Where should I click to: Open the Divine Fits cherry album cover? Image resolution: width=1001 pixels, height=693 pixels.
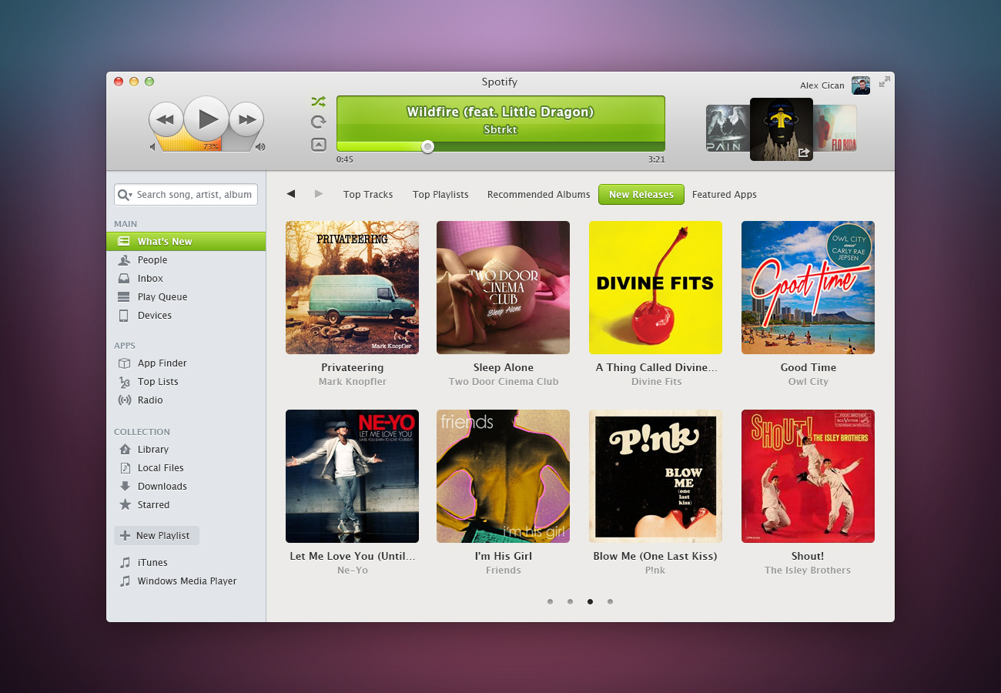pyautogui.click(x=655, y=287)
